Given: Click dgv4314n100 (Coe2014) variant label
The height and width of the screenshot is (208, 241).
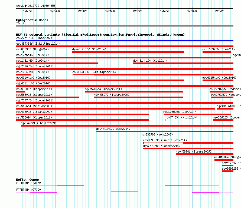Looking at the screenshot, I should (150, 61).
